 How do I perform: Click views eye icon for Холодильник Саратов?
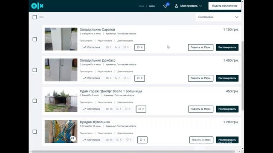pyautogui.click(x=107, y=47)
